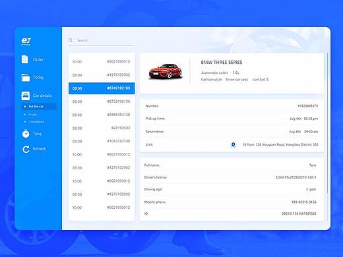The image size is (343, 257).
Task: Open the Today folder icon
Action: (26, 77)
